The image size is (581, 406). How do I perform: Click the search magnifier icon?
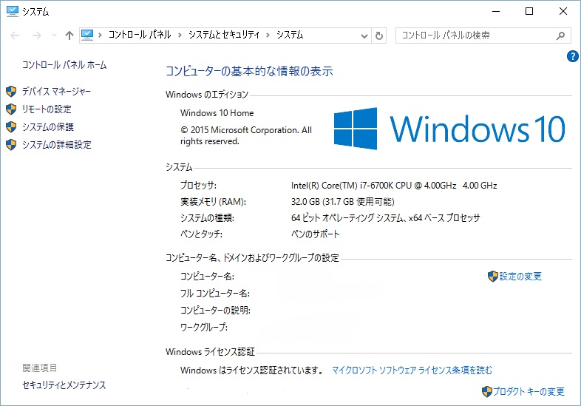560,35
